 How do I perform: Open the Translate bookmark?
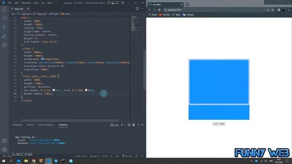(x=188, y=15)
